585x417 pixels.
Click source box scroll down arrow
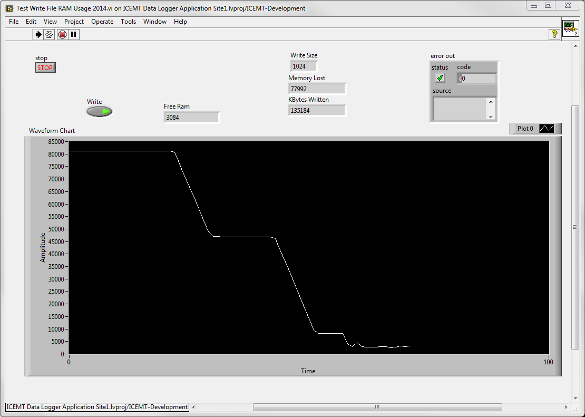click(491, 117)
